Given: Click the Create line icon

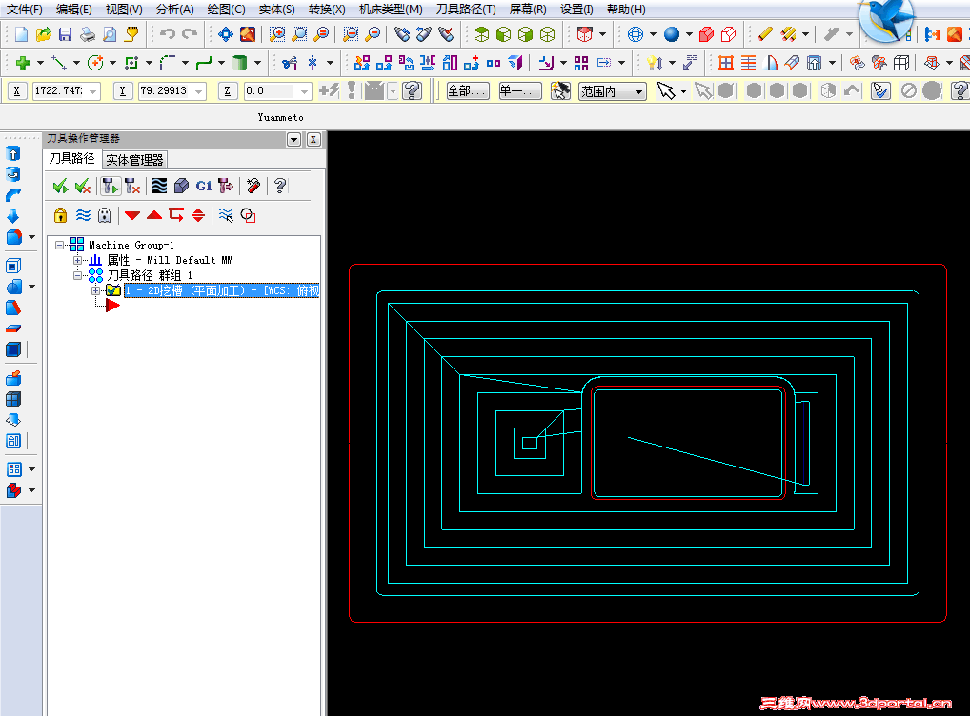Looking at the screenshot, I should coord(59,63).
